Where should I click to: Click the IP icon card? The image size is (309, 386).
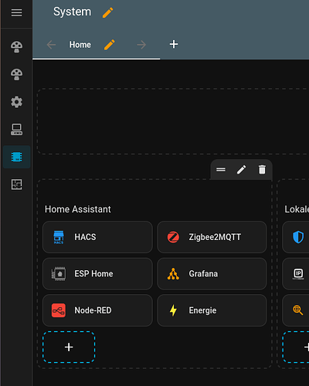click(296, 274)
